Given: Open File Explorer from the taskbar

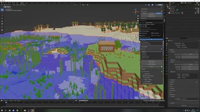Looking at the screenshot, I should pyautogui.click(x=25, y=110).
